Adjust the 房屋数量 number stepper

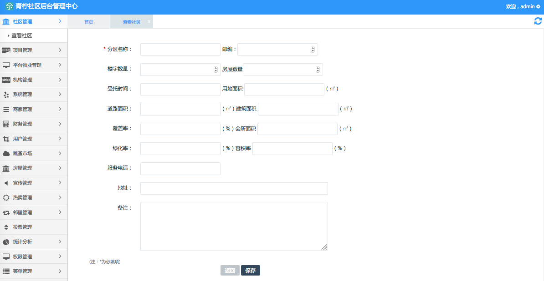pyautogui.click(x=318, y=70)
